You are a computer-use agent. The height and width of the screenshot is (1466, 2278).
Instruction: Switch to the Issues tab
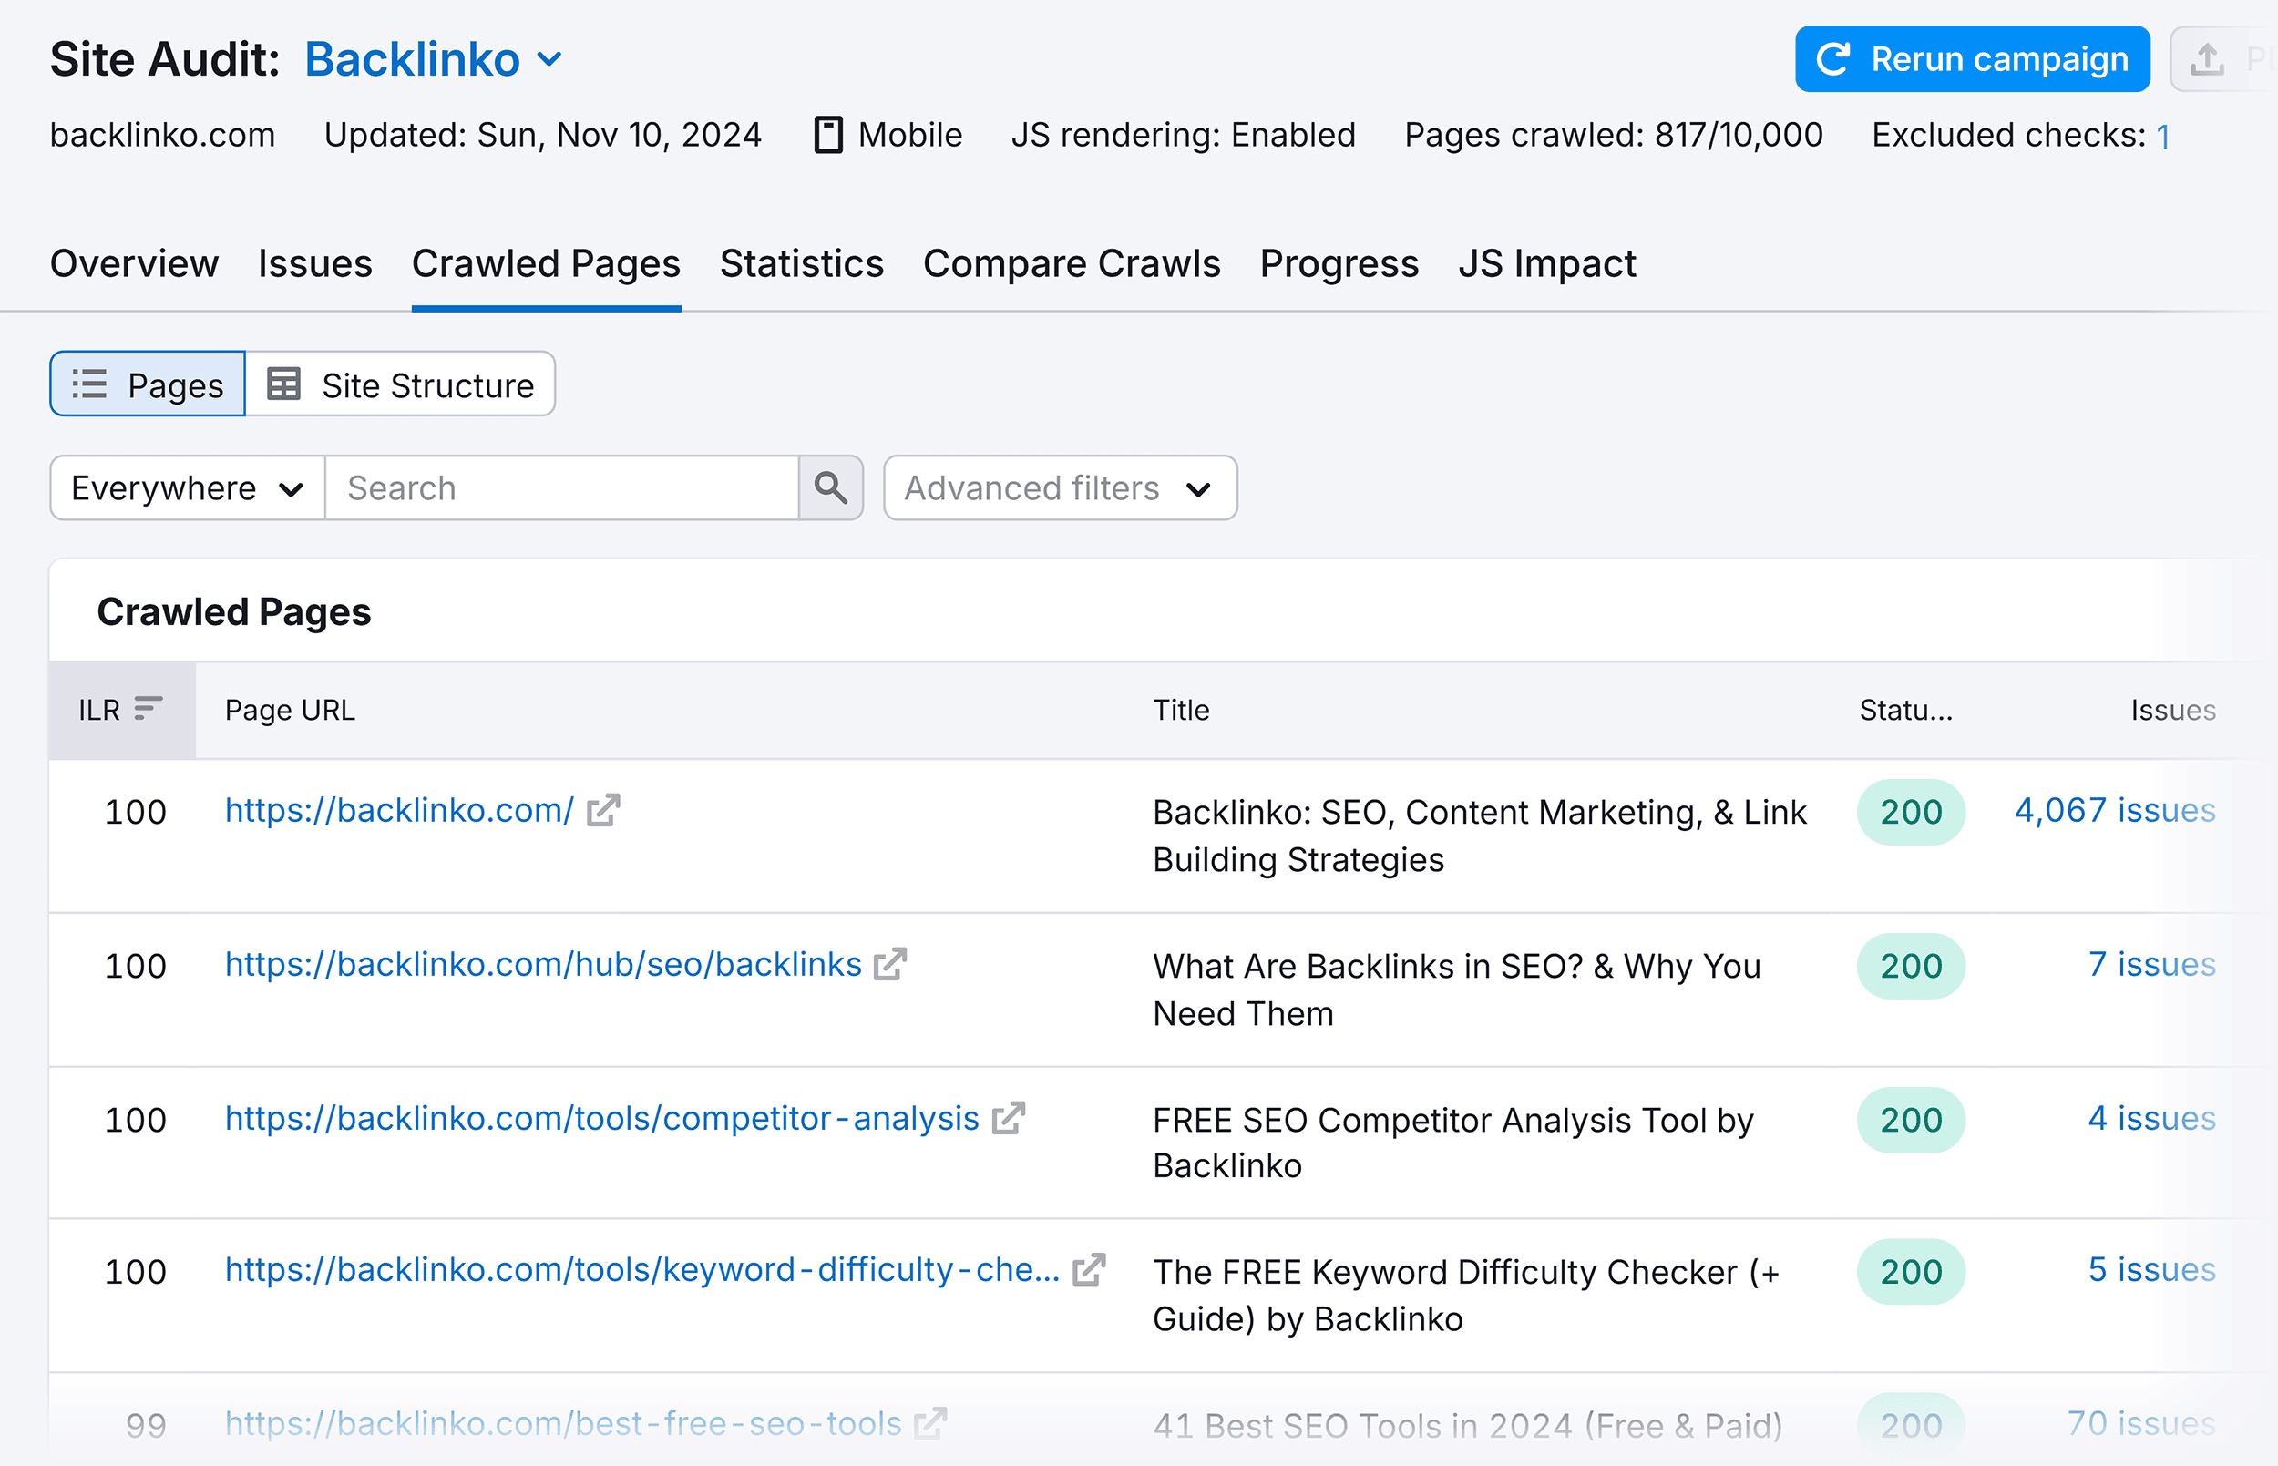coord(315,262)
